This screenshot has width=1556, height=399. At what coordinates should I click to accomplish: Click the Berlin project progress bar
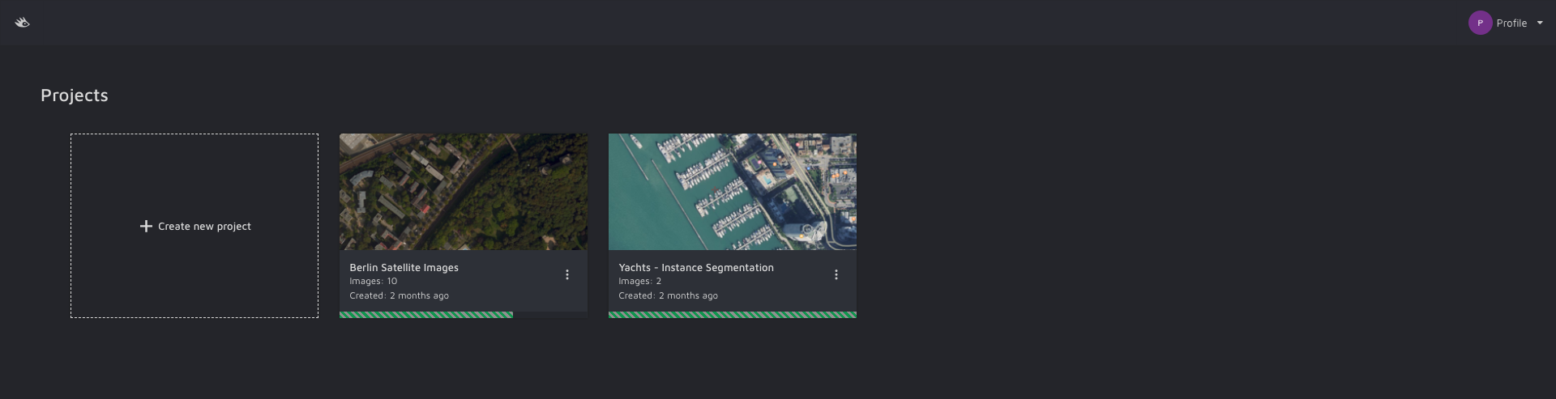(464, 315)
